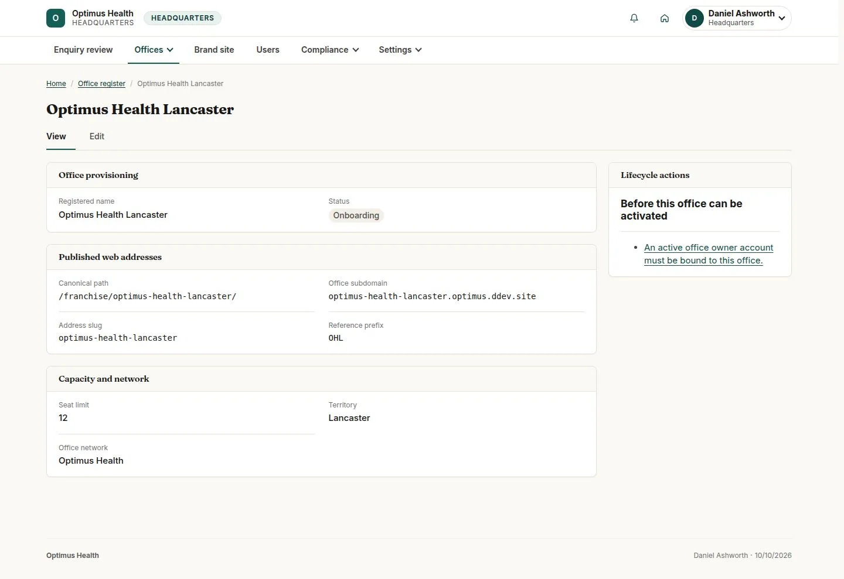Open the Users page
This screenshot has height=579, width=844.
[x=268, y=50]
